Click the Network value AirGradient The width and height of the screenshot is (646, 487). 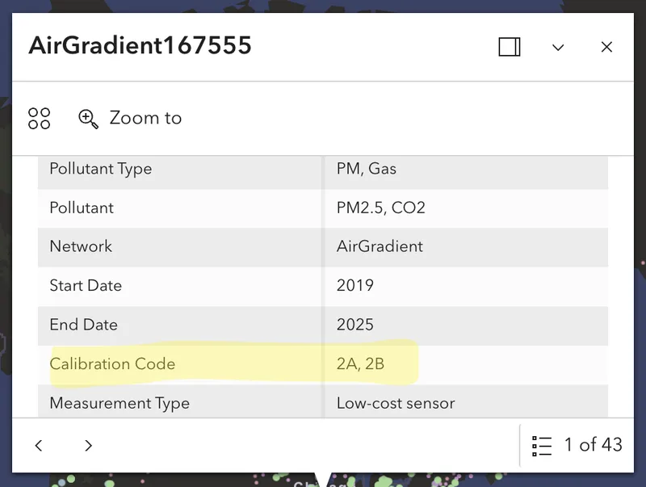[380, 246]
